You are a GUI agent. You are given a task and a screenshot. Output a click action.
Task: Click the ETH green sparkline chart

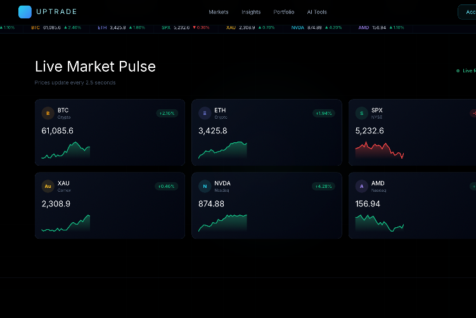pos(222,150)
